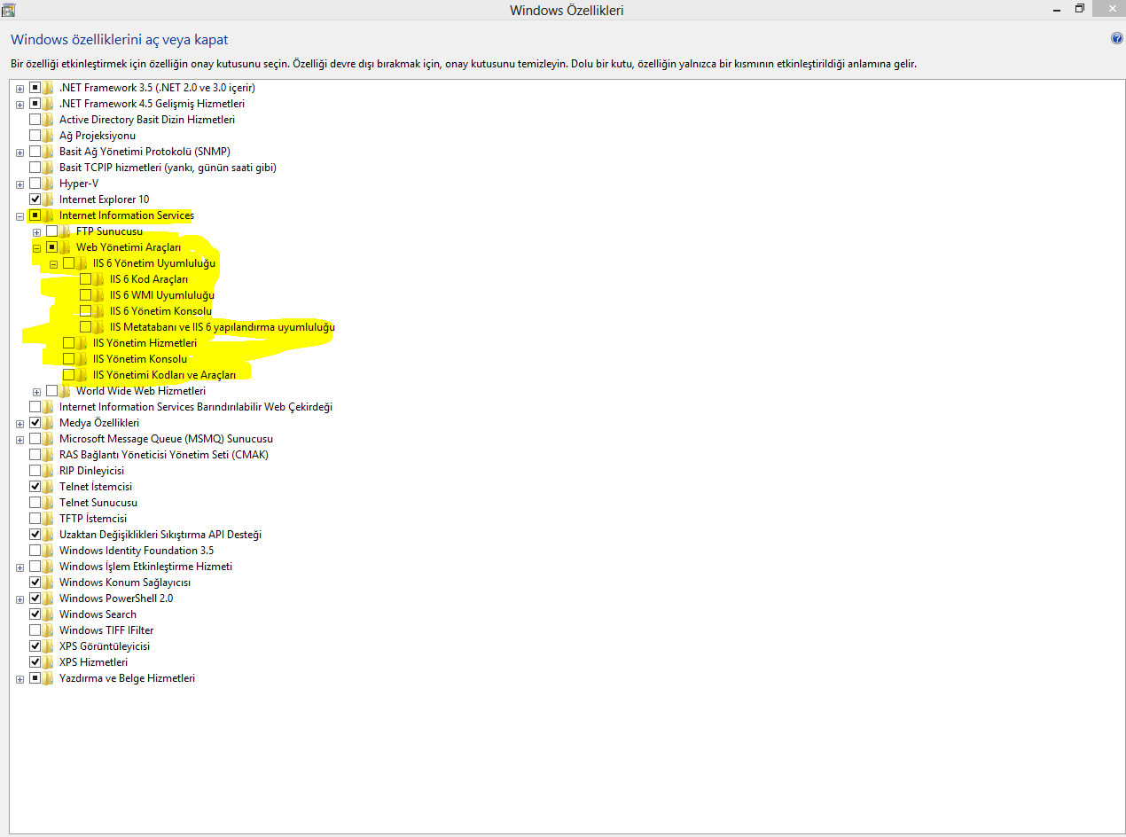Expand Basit Ağ Yönetimi Protokolü (SNMP) node
Screen dimensions: 1126x837
pos(20,153)
